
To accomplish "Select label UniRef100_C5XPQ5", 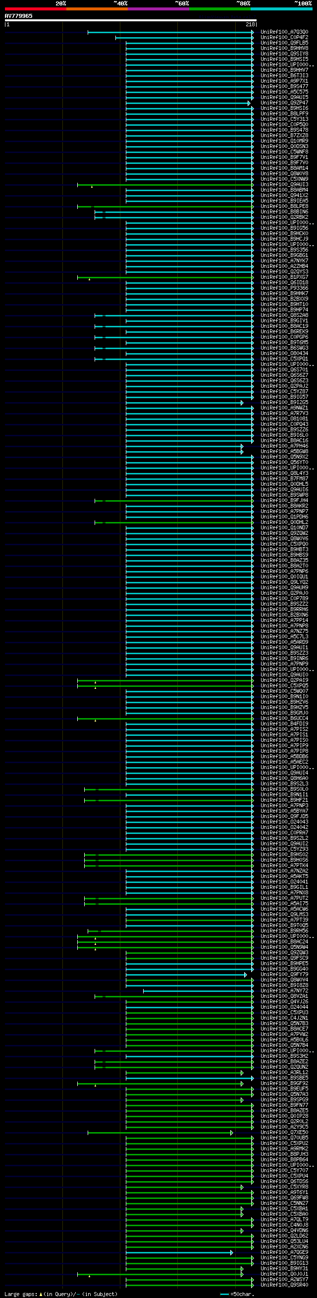I will (284, 686).
